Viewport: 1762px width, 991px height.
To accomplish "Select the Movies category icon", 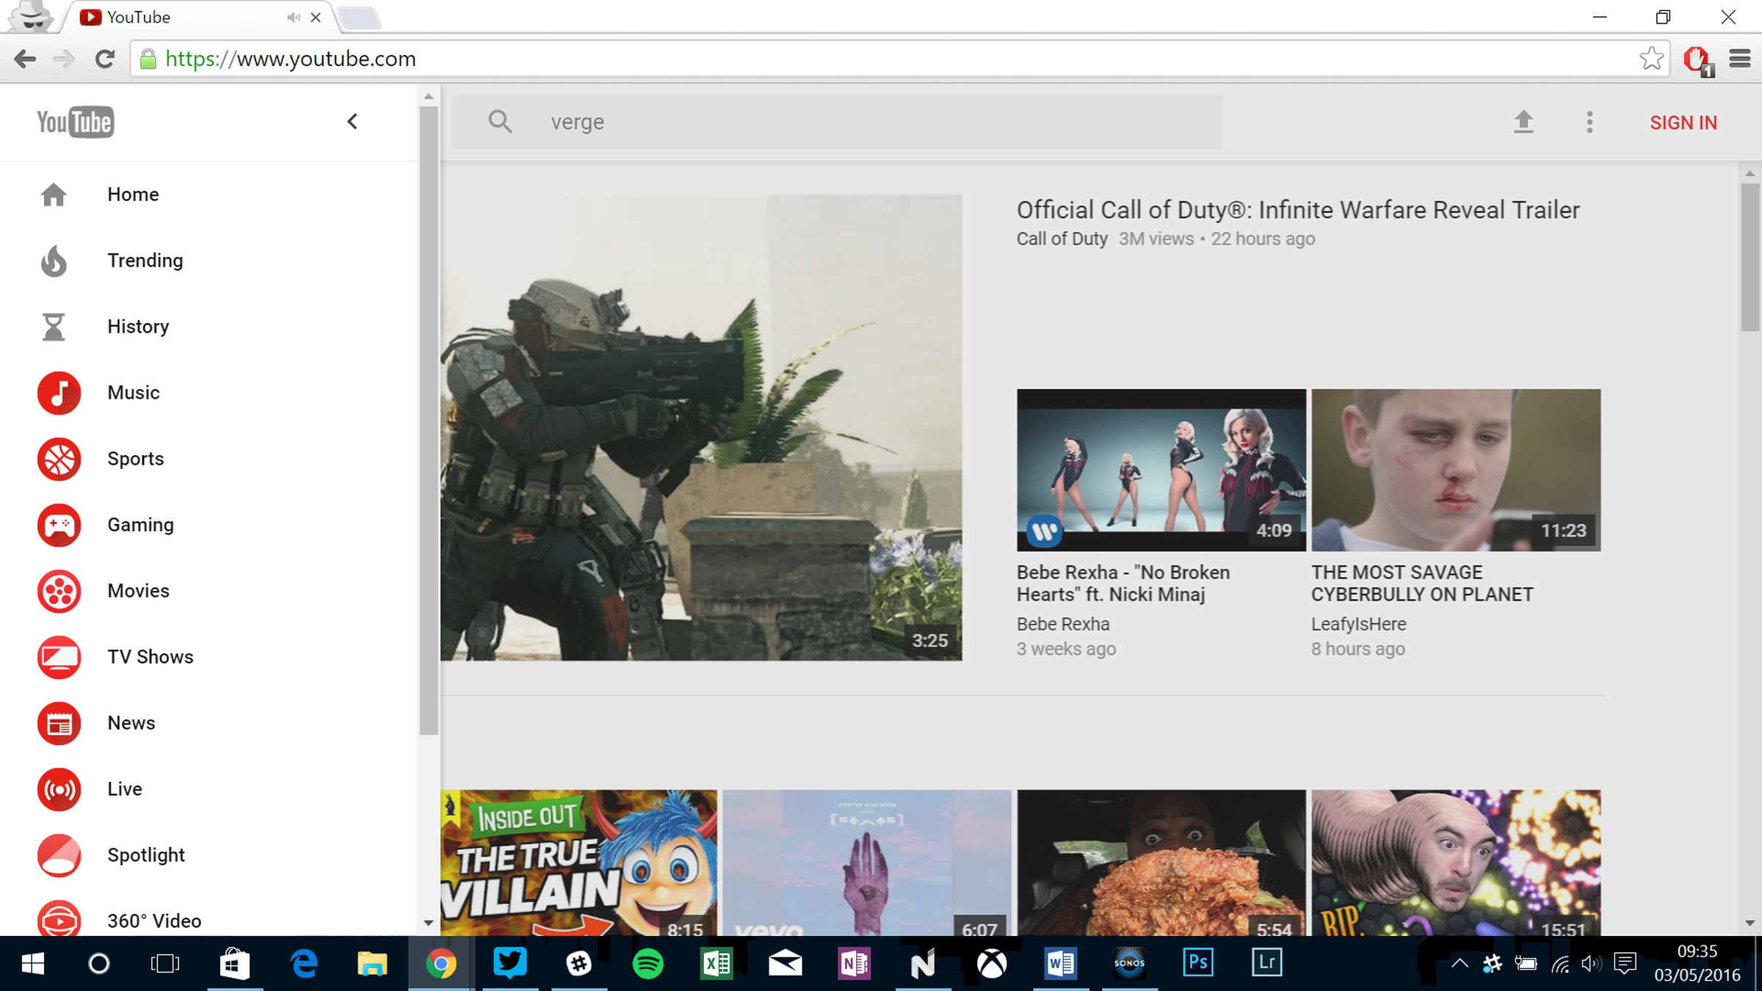I will (x=59, y=591).
